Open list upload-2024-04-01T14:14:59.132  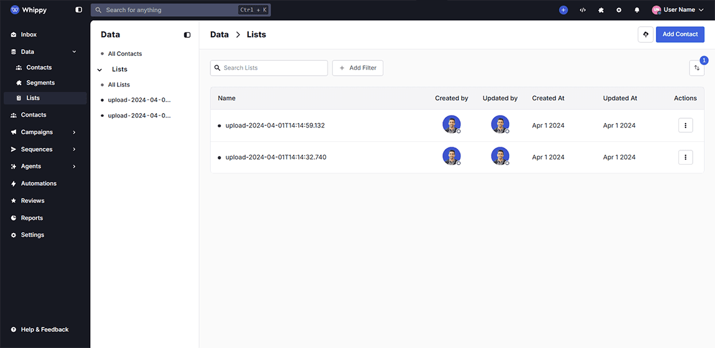[x=275, y=126]
